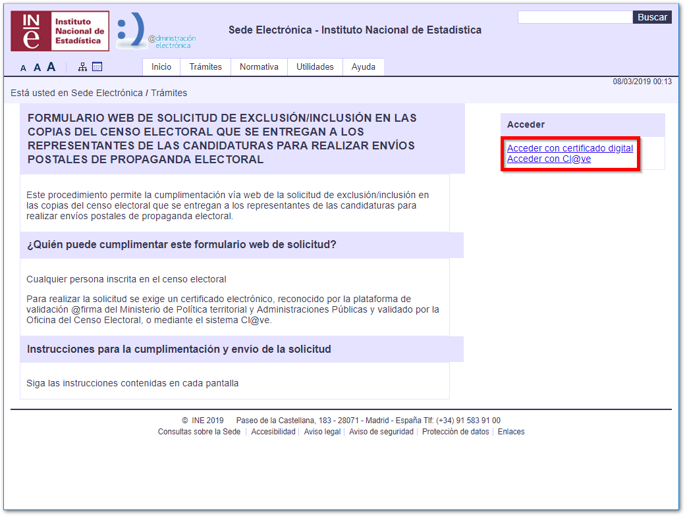Click Acceder con certificado digital link
The image size is (685, 516).
point(570,149)
